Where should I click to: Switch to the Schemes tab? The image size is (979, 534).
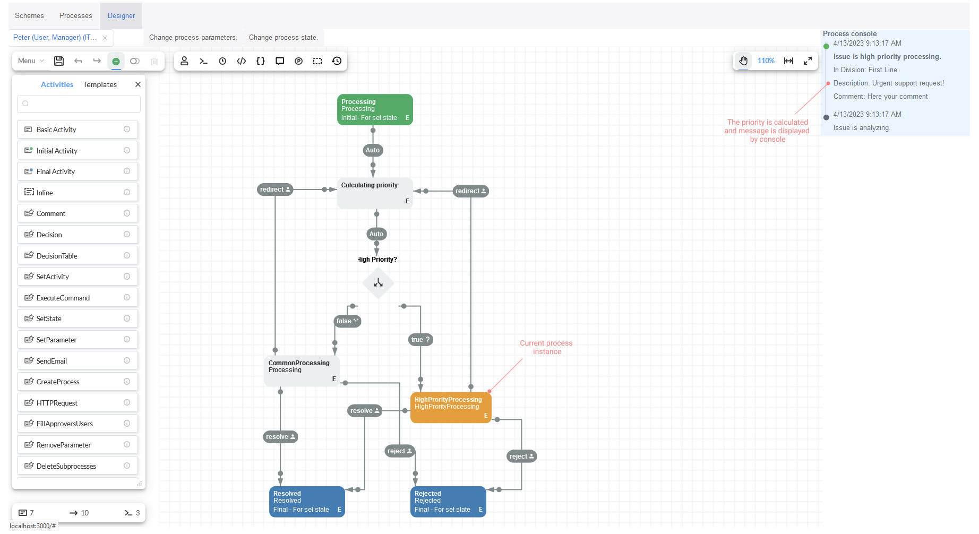29,16
